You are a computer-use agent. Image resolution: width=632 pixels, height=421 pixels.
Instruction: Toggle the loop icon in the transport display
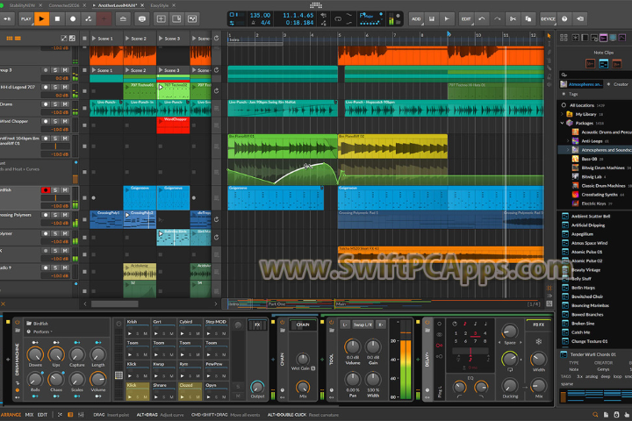pos(338,19)
